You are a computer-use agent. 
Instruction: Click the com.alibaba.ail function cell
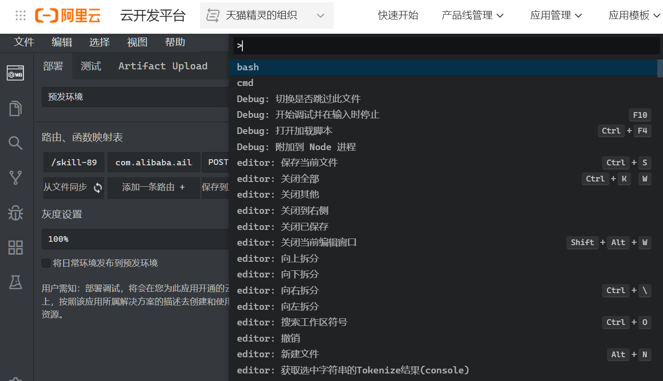(x=154, y=162)
